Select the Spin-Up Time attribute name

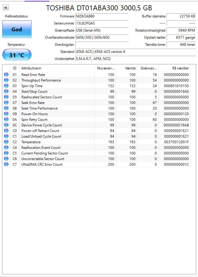32,86
